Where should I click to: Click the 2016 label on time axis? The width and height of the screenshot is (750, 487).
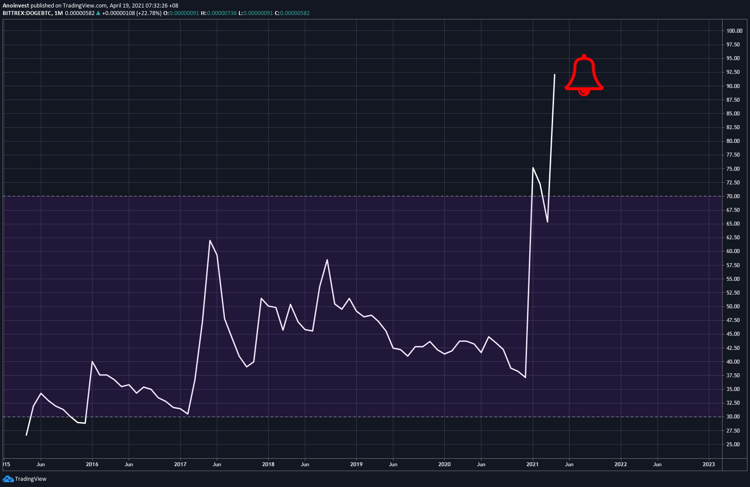pyautogui.click(x=92, y=464)
